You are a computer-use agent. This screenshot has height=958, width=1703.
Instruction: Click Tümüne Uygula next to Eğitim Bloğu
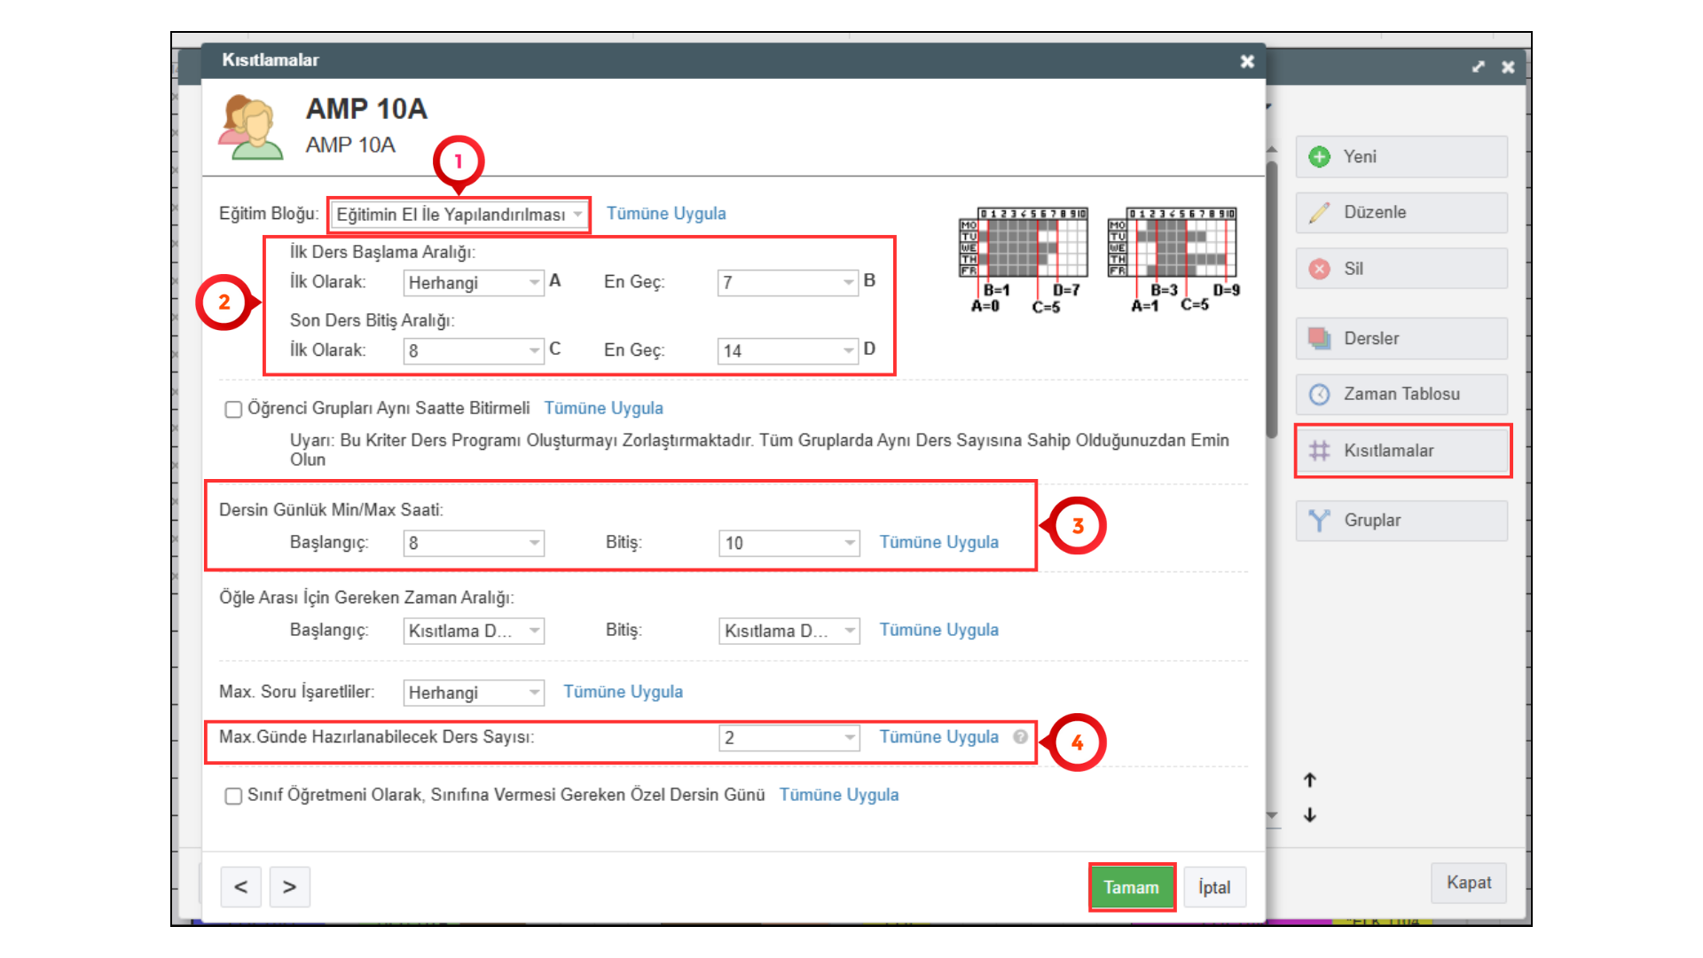click(665, 214)
